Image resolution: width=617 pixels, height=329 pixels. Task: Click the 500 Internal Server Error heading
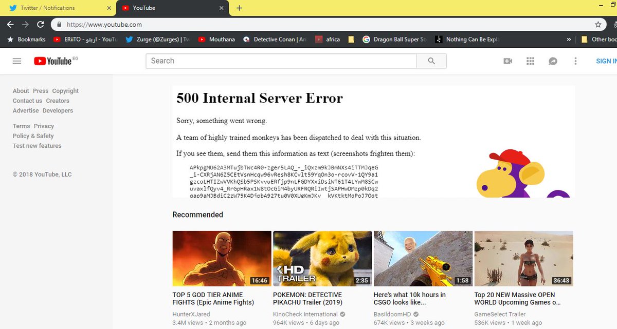click(x=260, y=98)
